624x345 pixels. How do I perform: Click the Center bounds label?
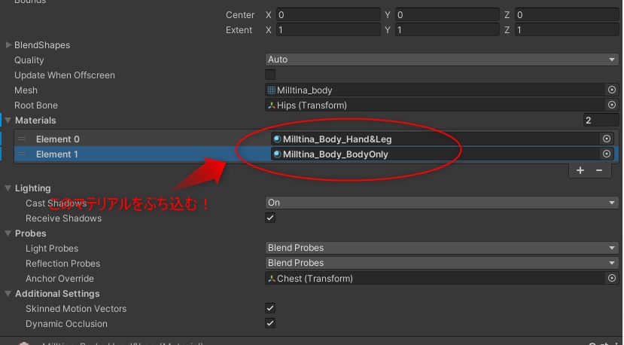coord(240,15)
